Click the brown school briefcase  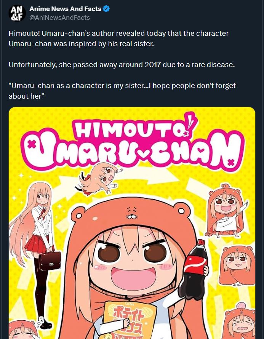[50, 261]
